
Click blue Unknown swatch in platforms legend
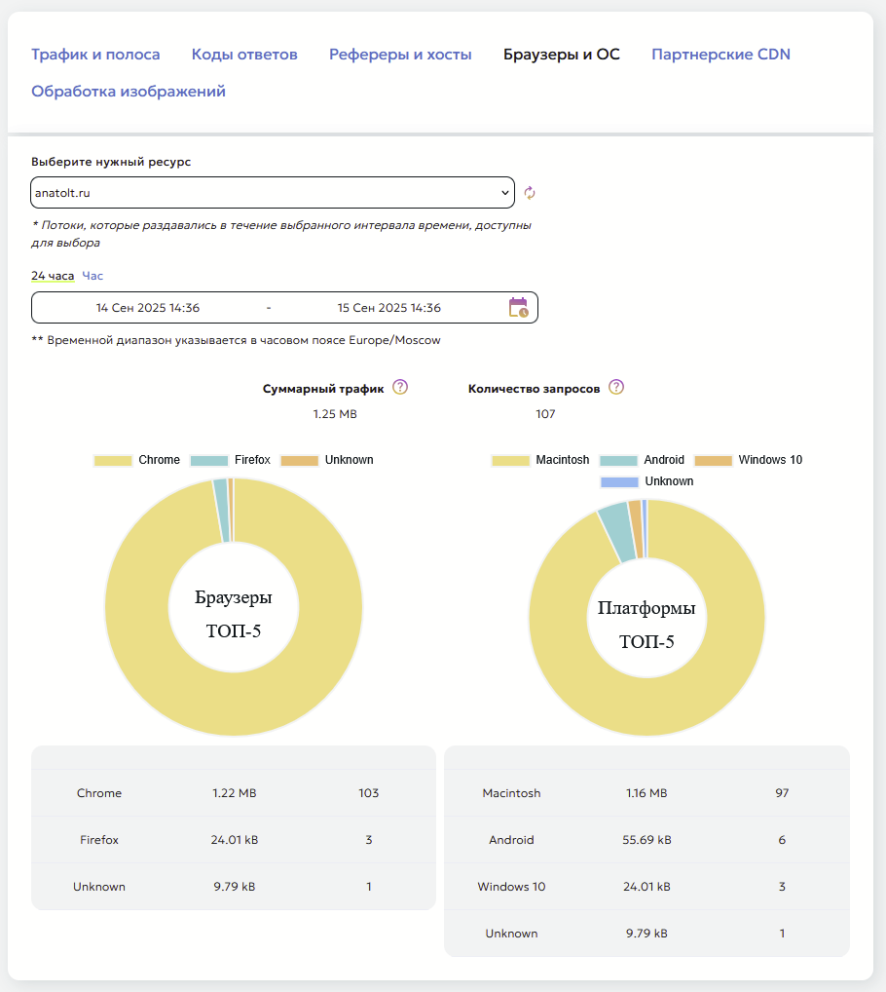(620, 481)
